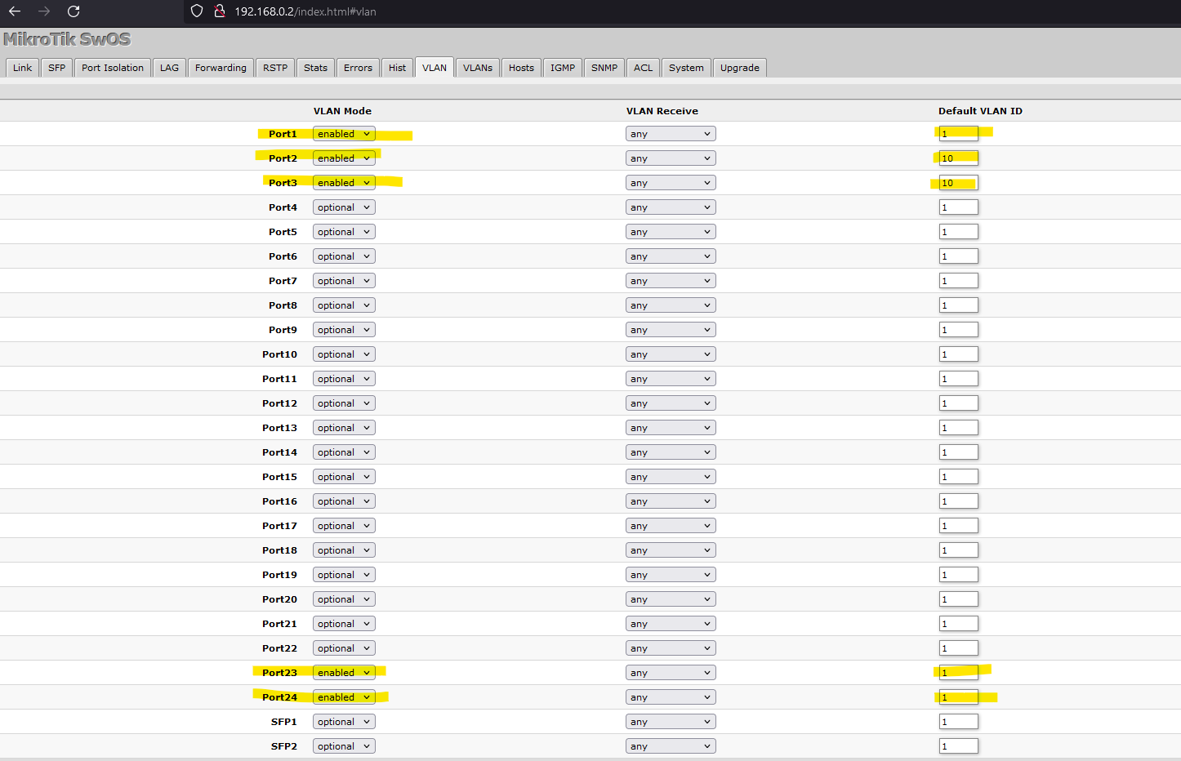Image resolution: width=1181 pixels, height=761 pixels.
Task: Click Port21 Default VLAN ID field
Action: click(x=958, y=624)
